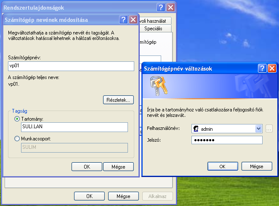Select the Tartomány radio button
Image resolution: width=279 pixels, height=206 pixels.
click(x=17, y=119)
